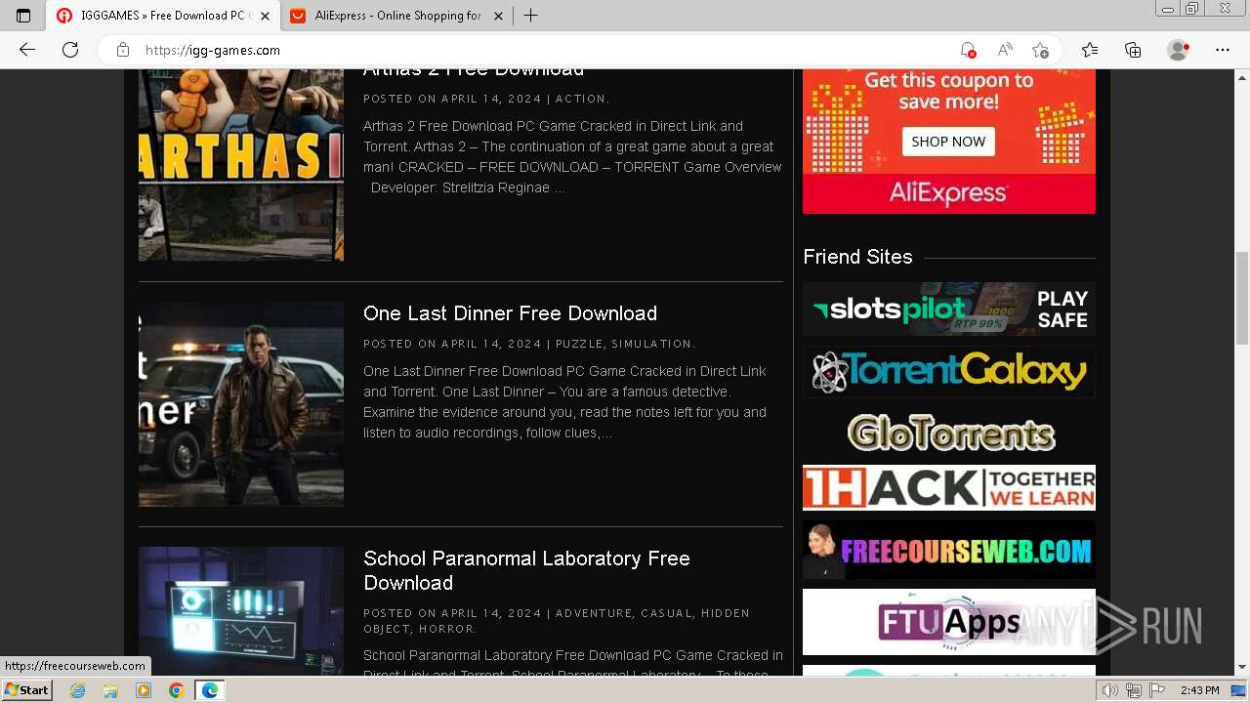The height and width of the screenshot is (703, 1250).
Task: Select the IGGGAMES tab
Action: point(163,16)
